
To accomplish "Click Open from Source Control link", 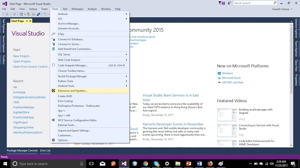I will click(31, 67).
